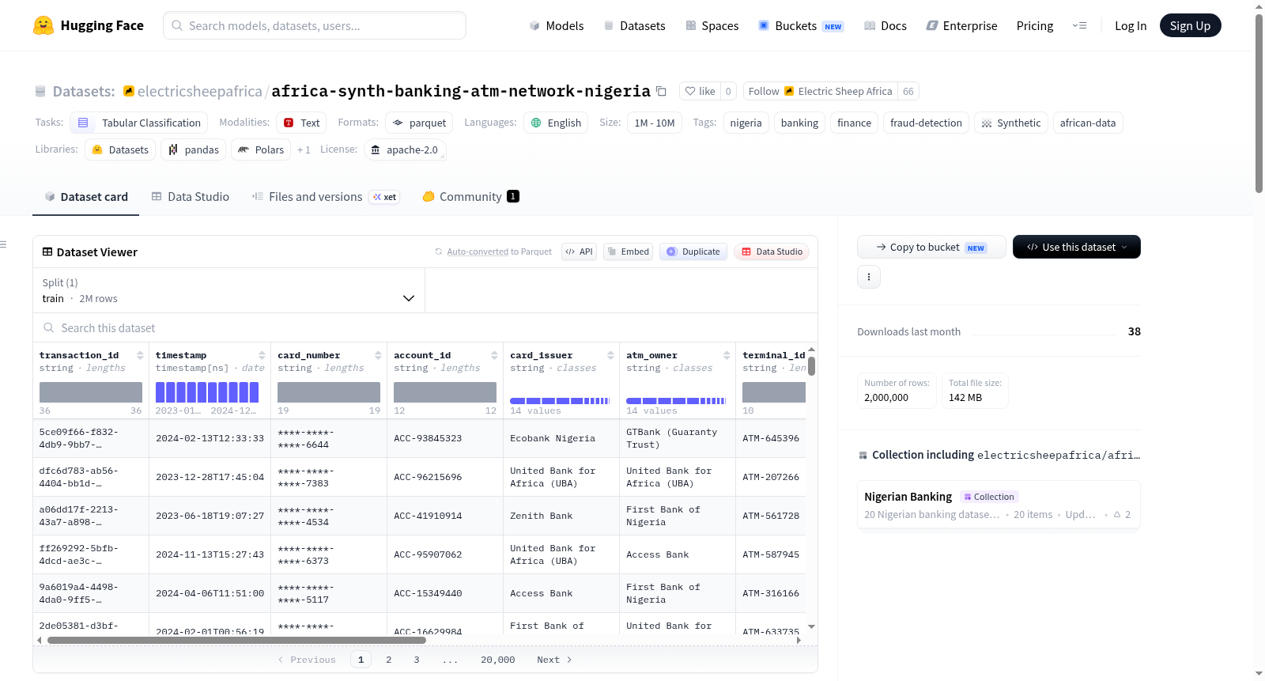The width and height of the screenshot is (1265, 681).
Task: Select the parquet format tag
Action: click(419, 123)
